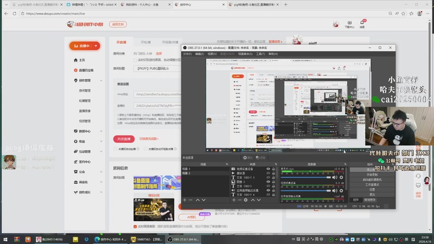
Task: Go to 主页 home icon in Douyu sidebar
Action: 75,60
